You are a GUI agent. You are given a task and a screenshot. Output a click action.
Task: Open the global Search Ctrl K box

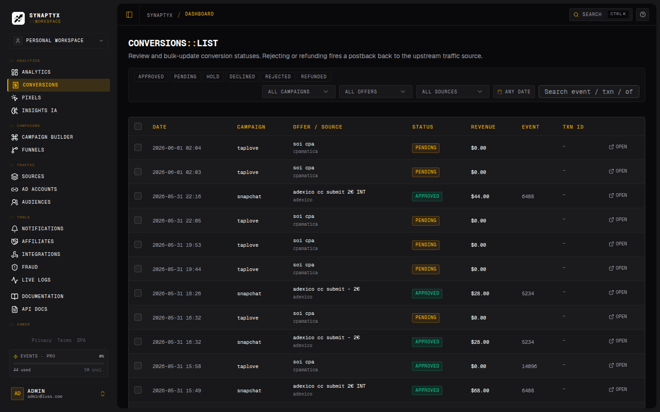(600, 15)
